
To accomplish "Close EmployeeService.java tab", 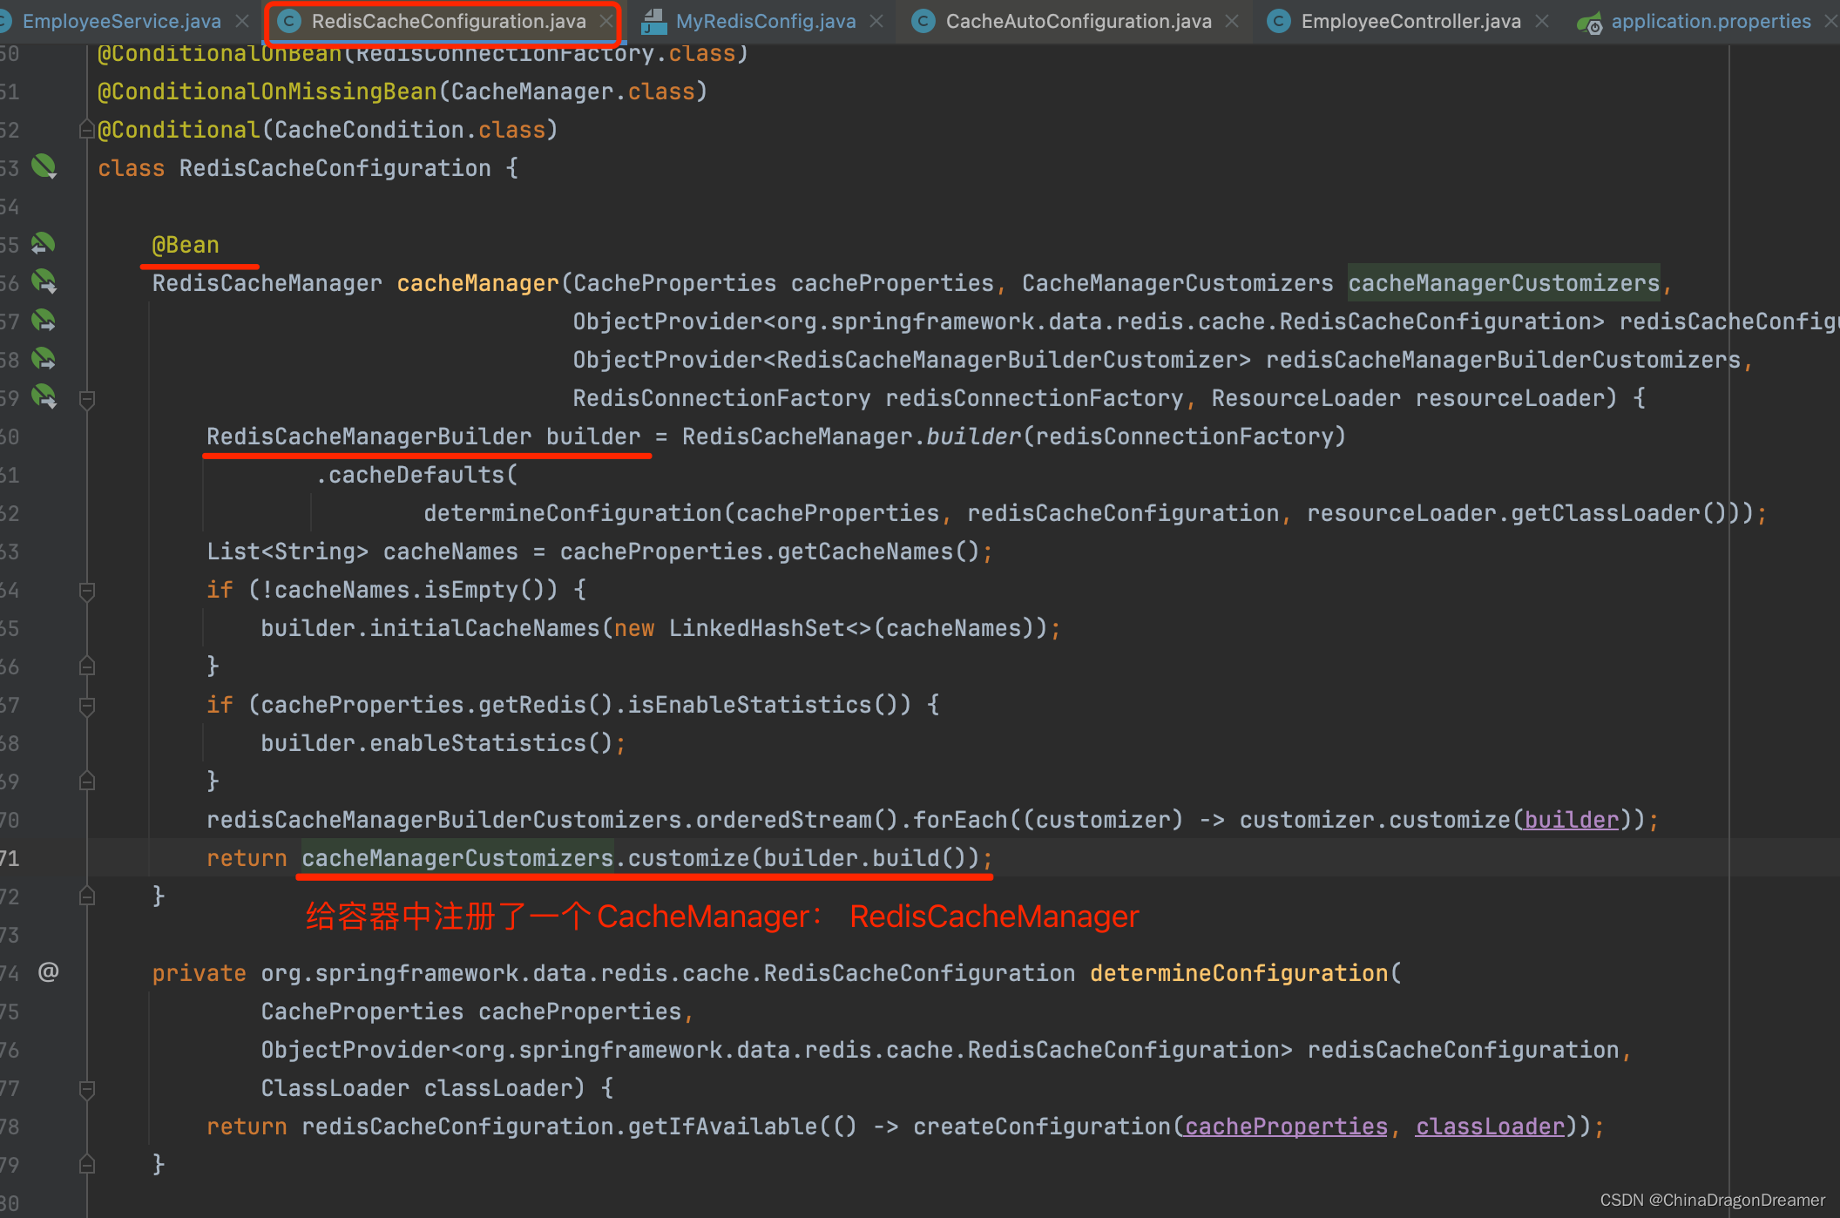I will pos(242,21).
